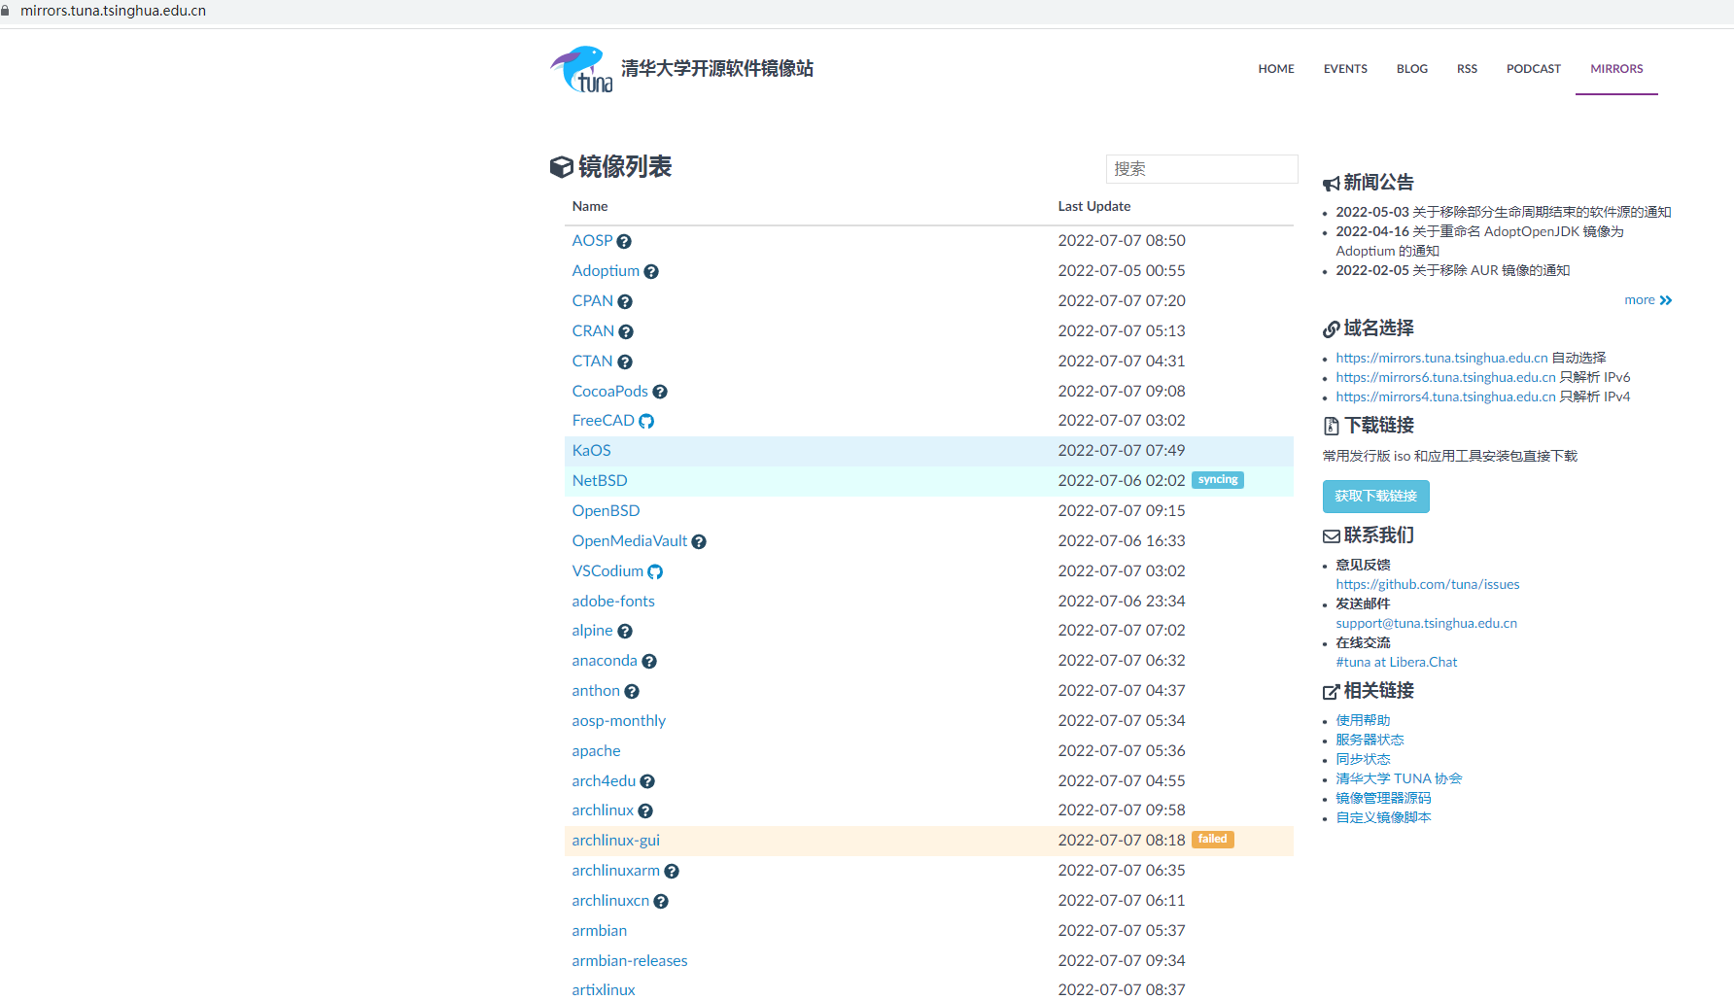The image size is (1734, 1000).
Task: Focus the 搜索 mirror search field
Action: (1201, 169)
